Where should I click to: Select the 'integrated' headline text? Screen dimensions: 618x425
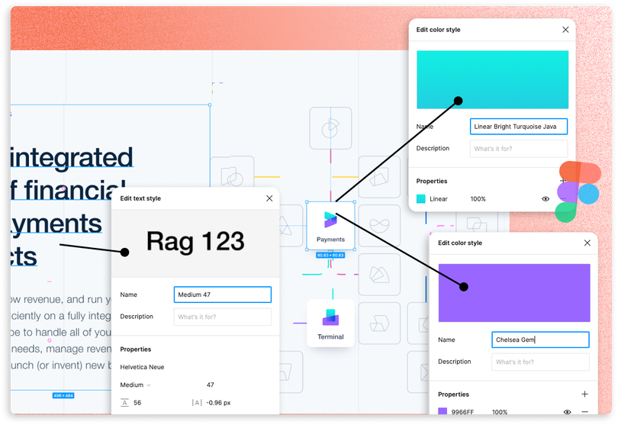[x=72, y=158]
